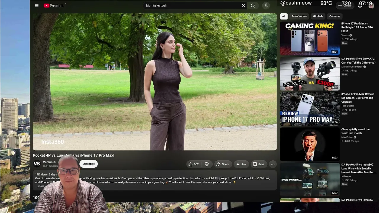Like the video with 562 likes
The width and height of the screenshot is (379, 213).
(x=194, y=164)
